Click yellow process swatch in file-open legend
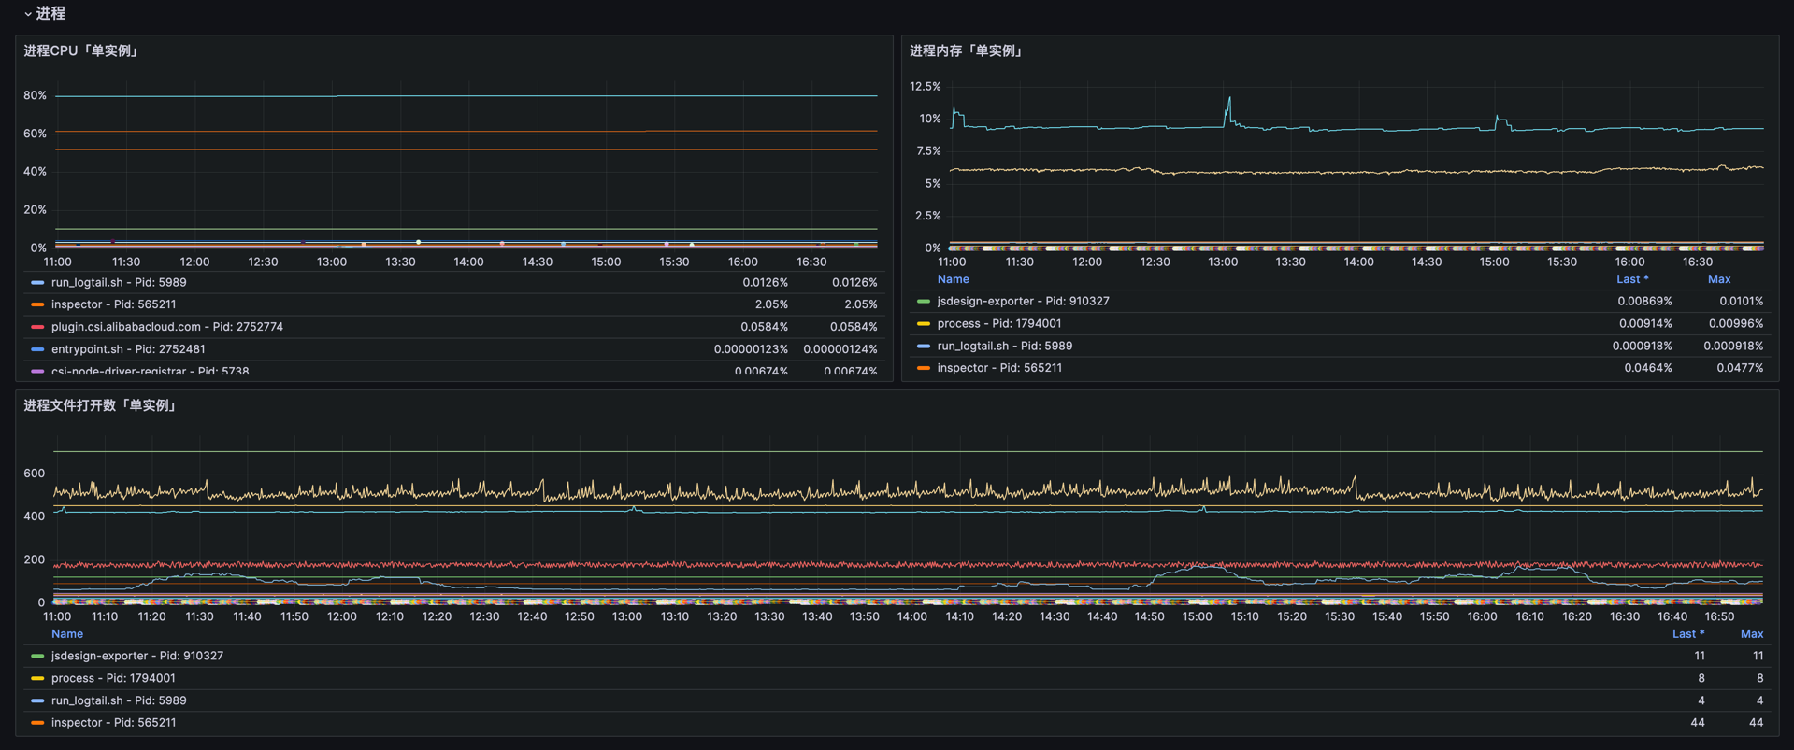The width and height of the screenshot is (1794, 750). [x=37, y=678]
